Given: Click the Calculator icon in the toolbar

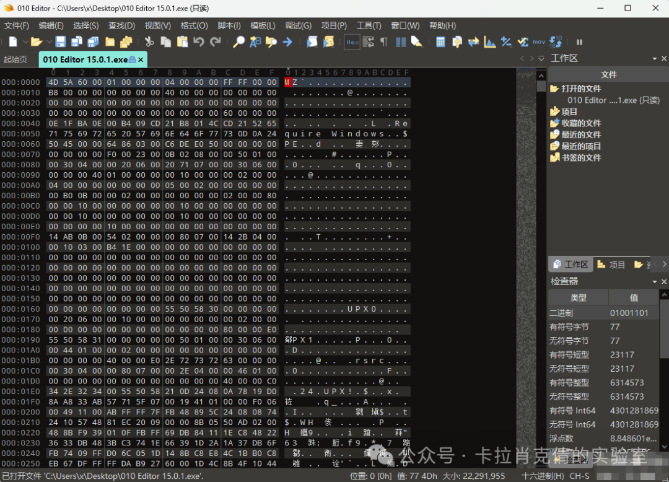Looking at the screenshot, I should pos(440,42).
